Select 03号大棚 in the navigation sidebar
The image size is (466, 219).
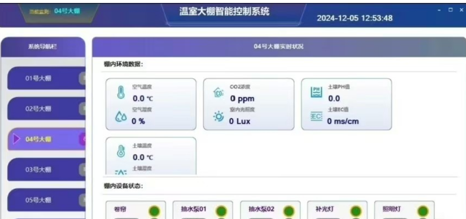click(46, 169)
